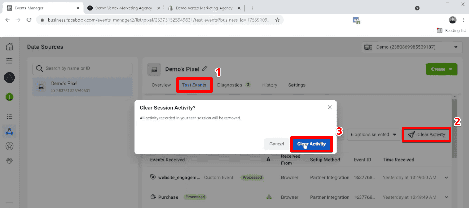Open the hamburger navigation menu icon
Viewport: 469px width, 208px height.
(9, 61)
